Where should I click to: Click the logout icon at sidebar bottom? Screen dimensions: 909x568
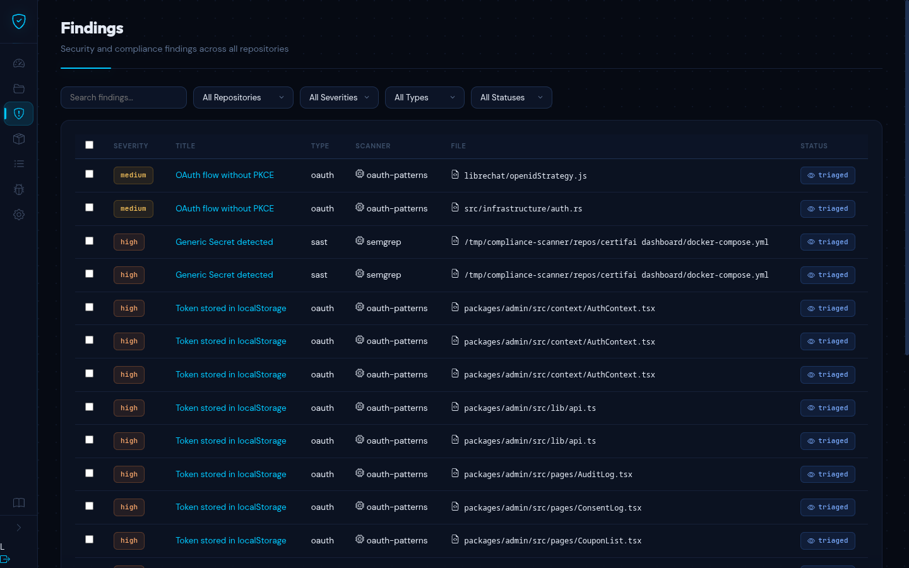[x=6, y=559]
